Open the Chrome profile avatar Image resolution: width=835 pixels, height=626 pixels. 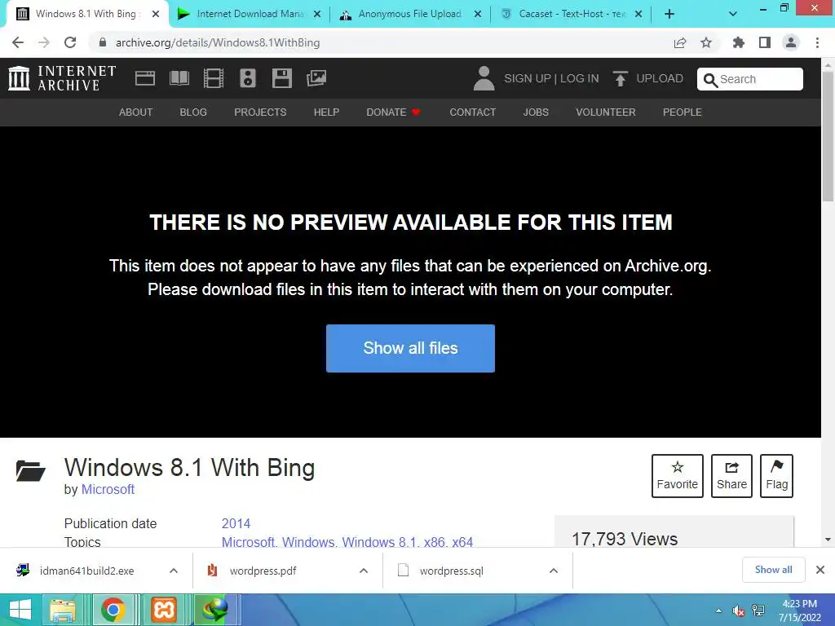[x=791, y=42]
